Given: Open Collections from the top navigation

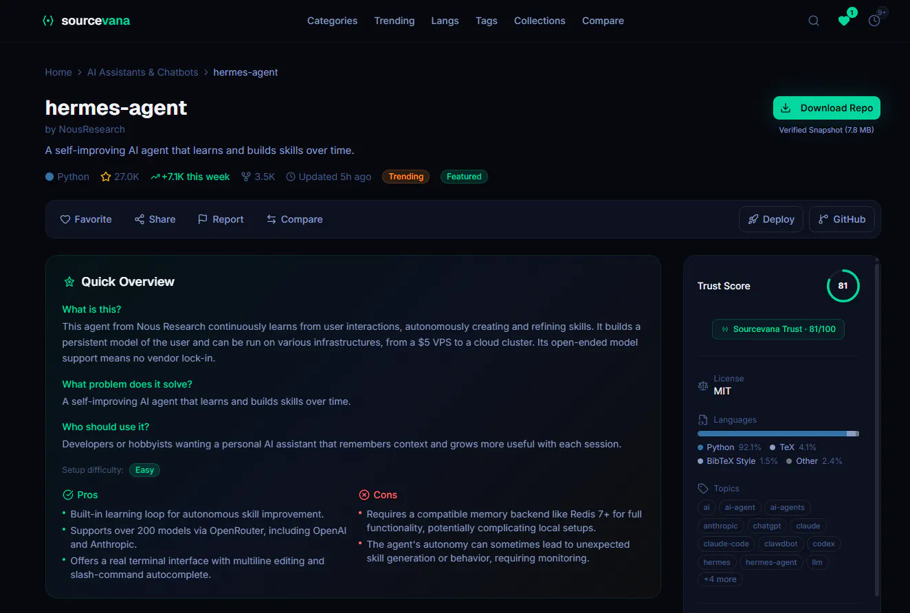Looking at the screenshot, I should [x=540, y=21].
